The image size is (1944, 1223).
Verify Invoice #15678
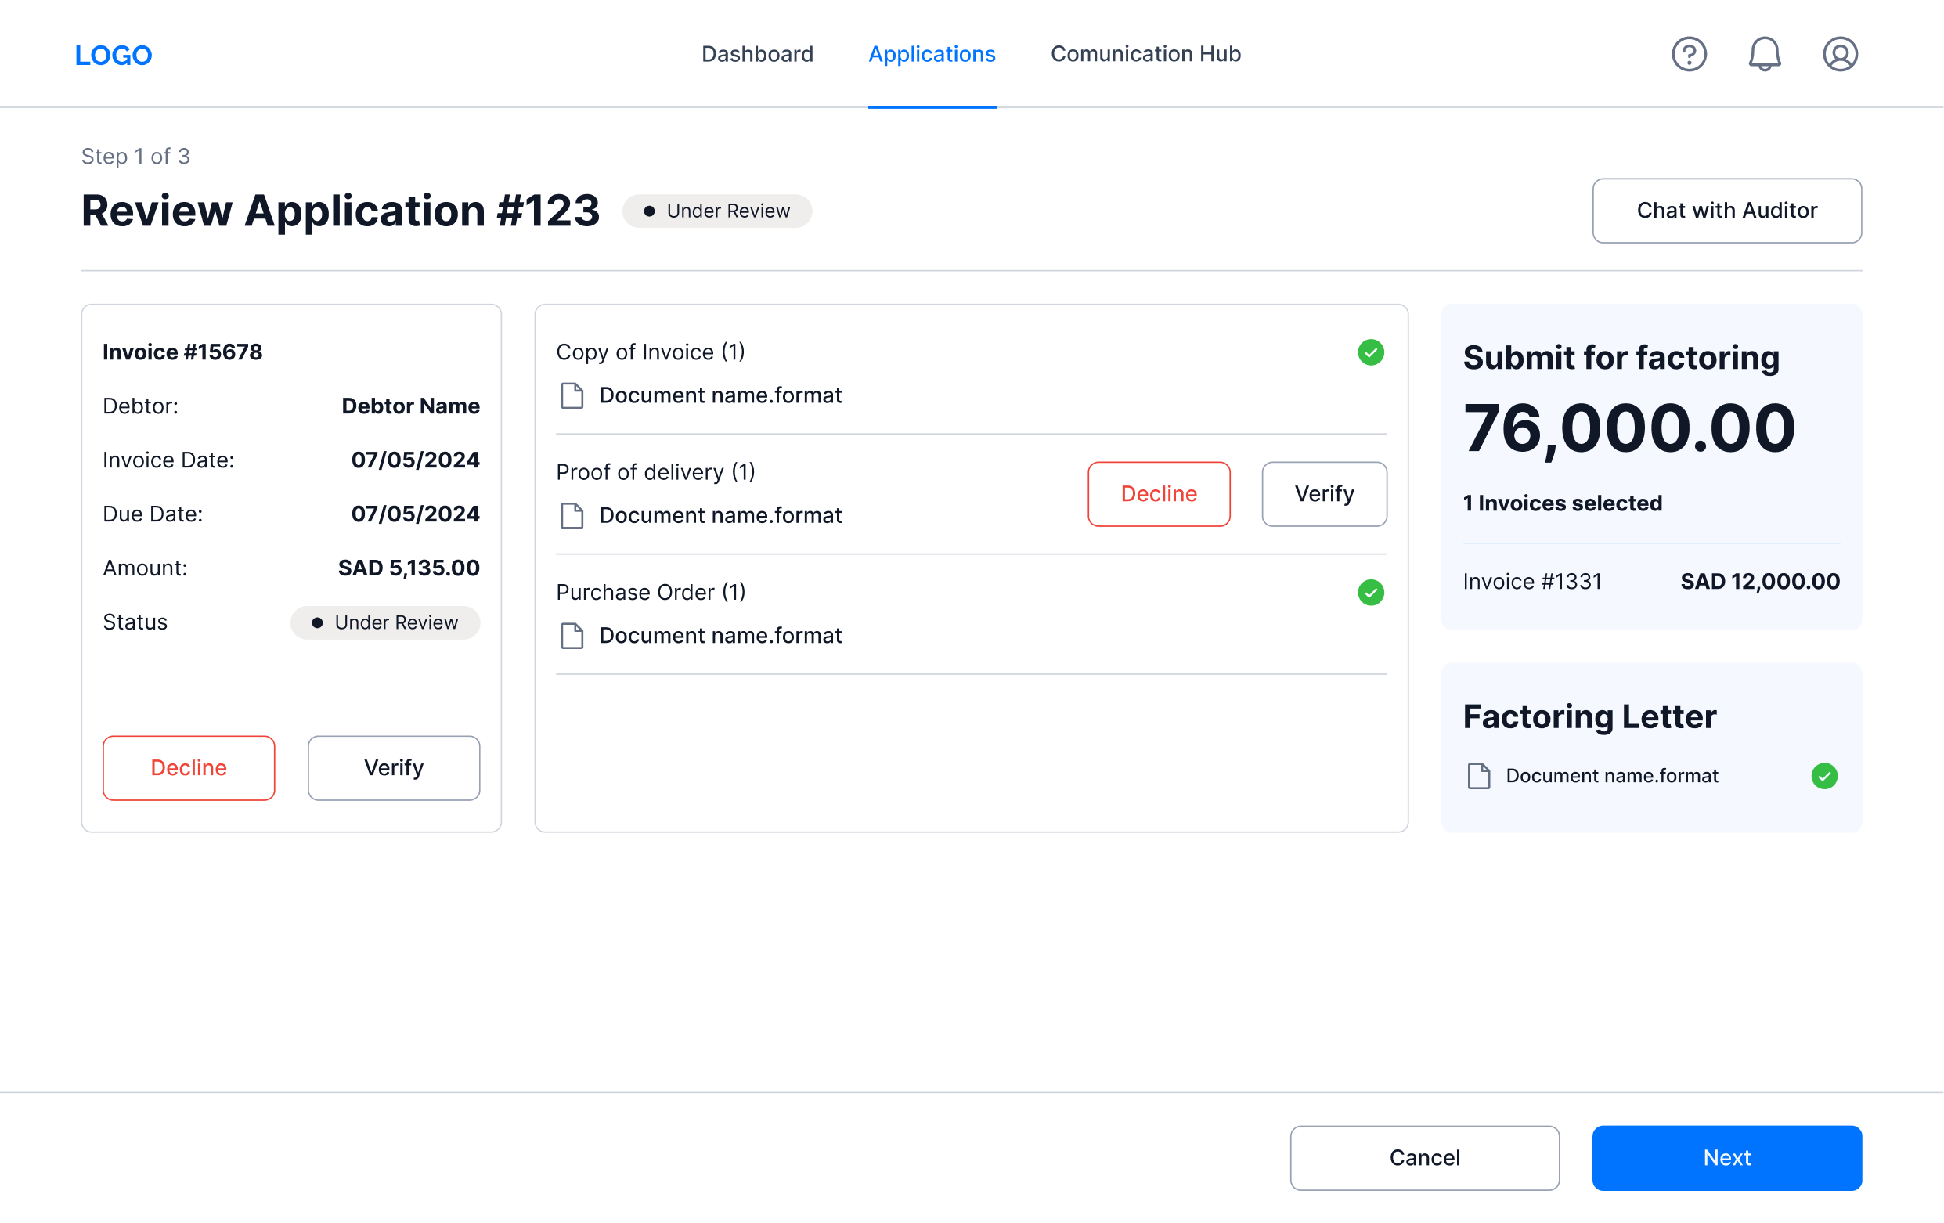click(393, 768)
